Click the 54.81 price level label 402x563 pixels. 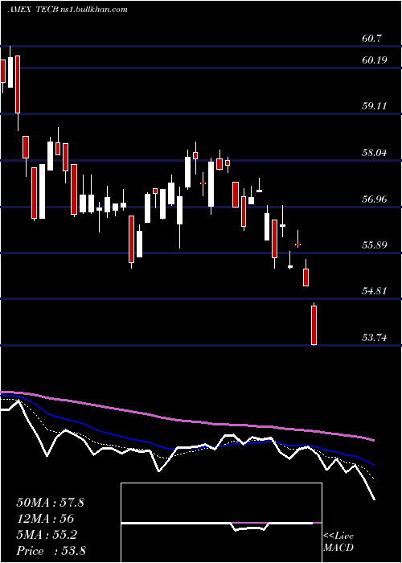tap(375, 291)
